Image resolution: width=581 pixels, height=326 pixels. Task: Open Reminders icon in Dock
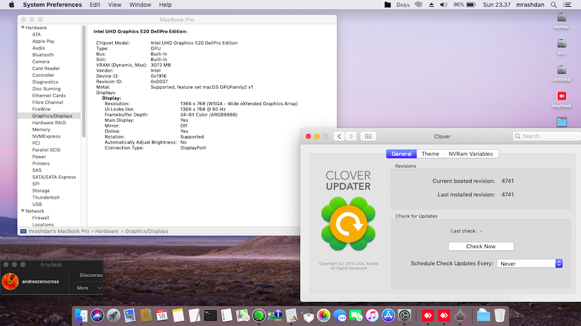pyautogui.click(x=226, y=315)
